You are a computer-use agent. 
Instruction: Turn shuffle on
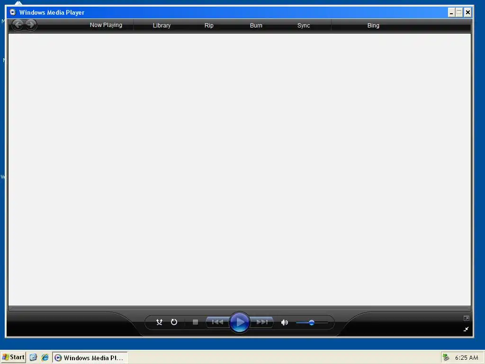pyautogui.click(x=159, y=322)
